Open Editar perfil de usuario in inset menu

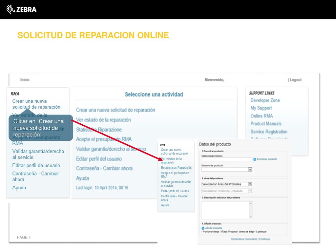[175, 191]
